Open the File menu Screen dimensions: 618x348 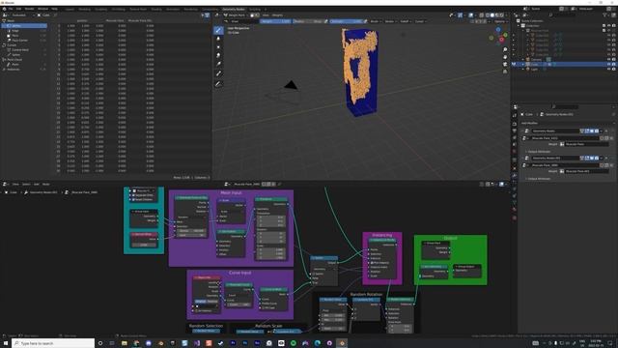tap(11, 9)
